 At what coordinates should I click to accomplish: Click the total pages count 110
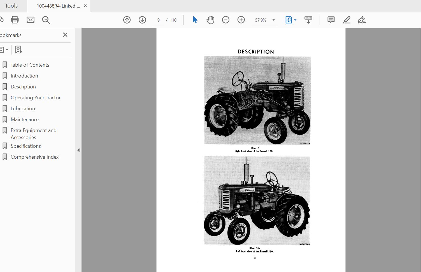click(x=173, y=20)
